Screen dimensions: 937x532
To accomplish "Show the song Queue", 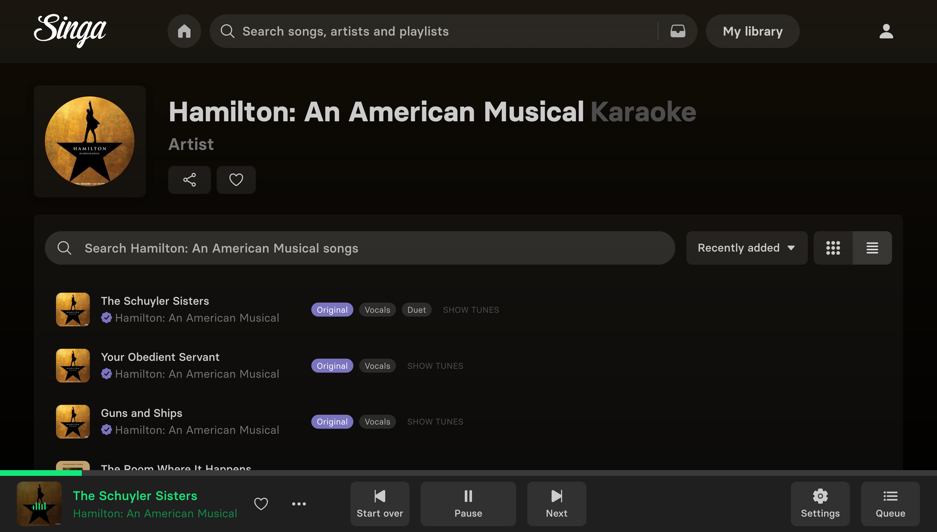I will pyautogui.click(x=890, y=503).
